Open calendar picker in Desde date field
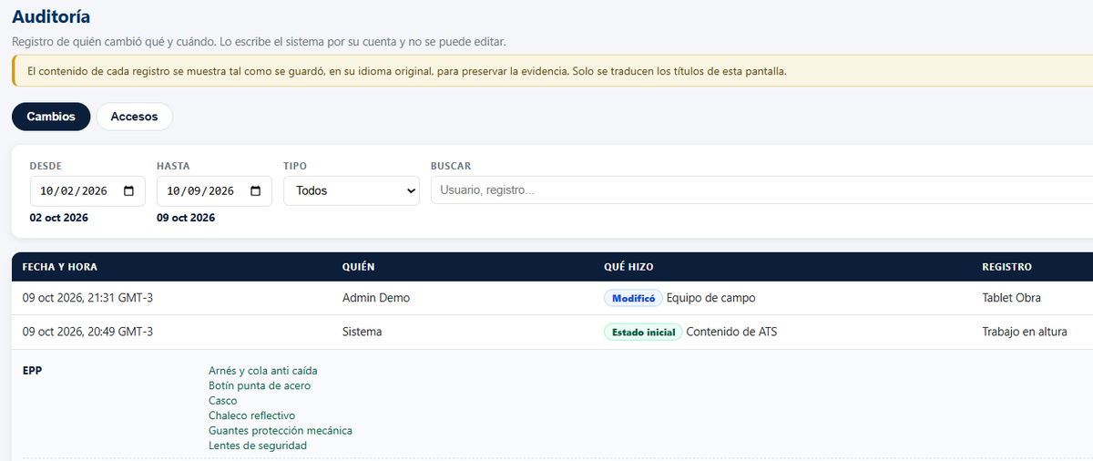1093x461 pixels. [128, 191]
